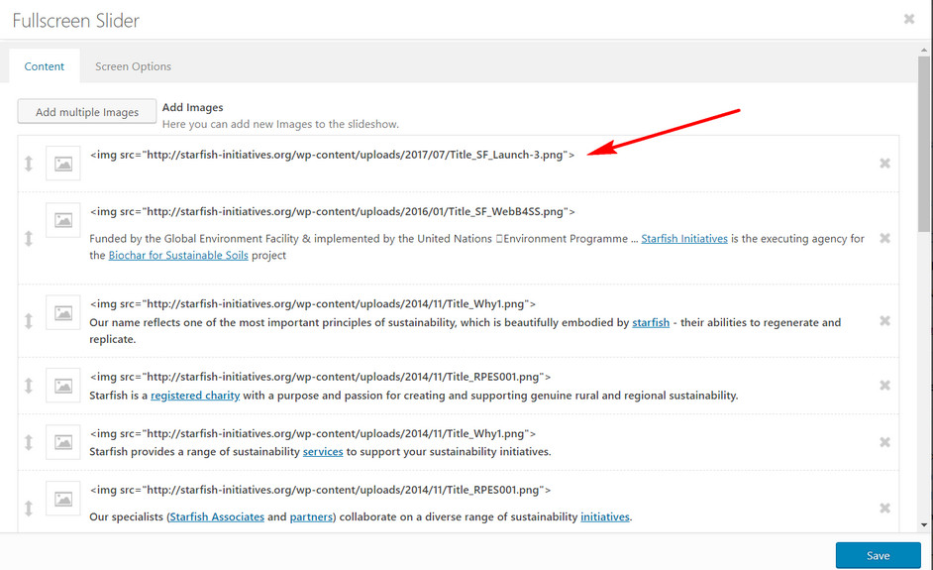The height and width of the screenshot is (570, 933).
Task: Click the sort handle on the Title_SF_WebB4SS.png row
Action: 28,238
